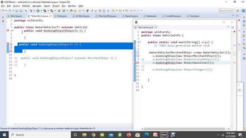Open the Window menu
Image resolution: width=246 pixels, height=138 pixels.
point(72,6)
